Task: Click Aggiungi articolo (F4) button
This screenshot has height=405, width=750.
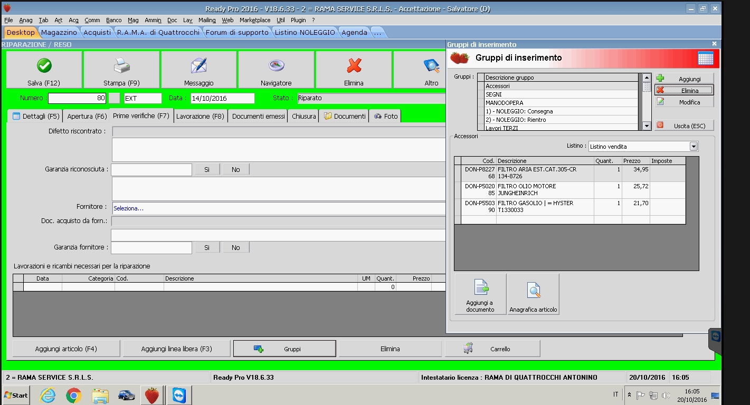Action: [x=66, y=349]
